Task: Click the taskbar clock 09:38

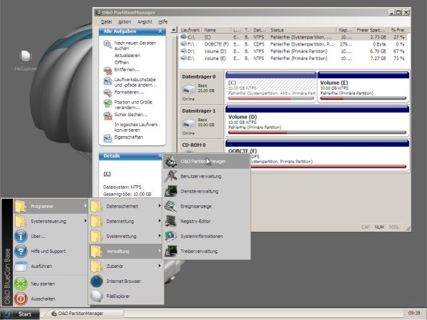Action: click(x=414, y=313)
